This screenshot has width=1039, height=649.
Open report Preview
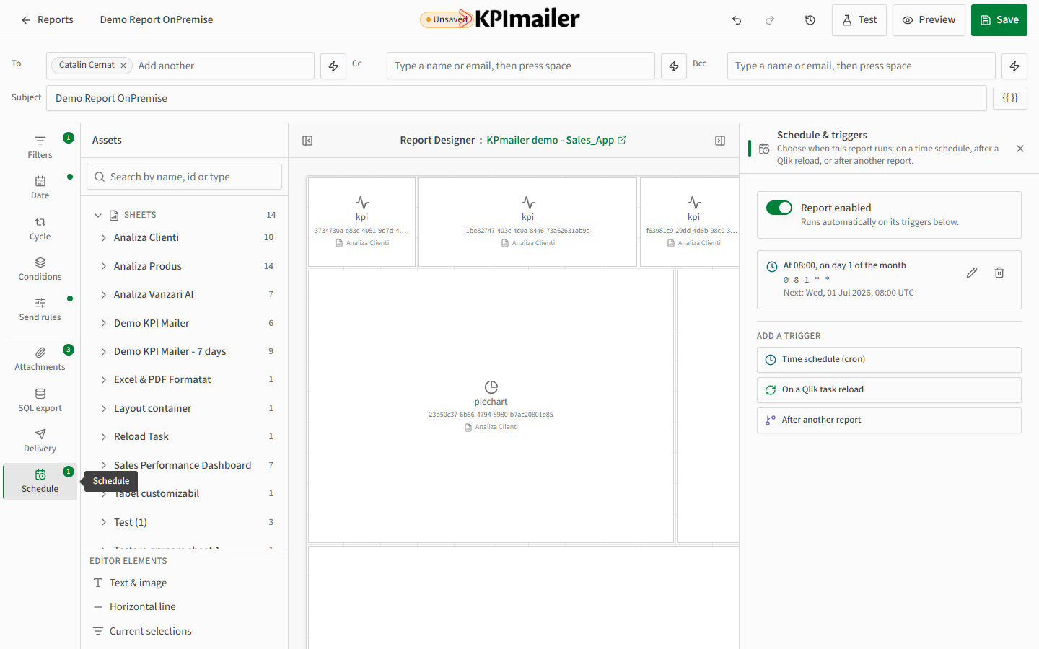coord(929,20)
